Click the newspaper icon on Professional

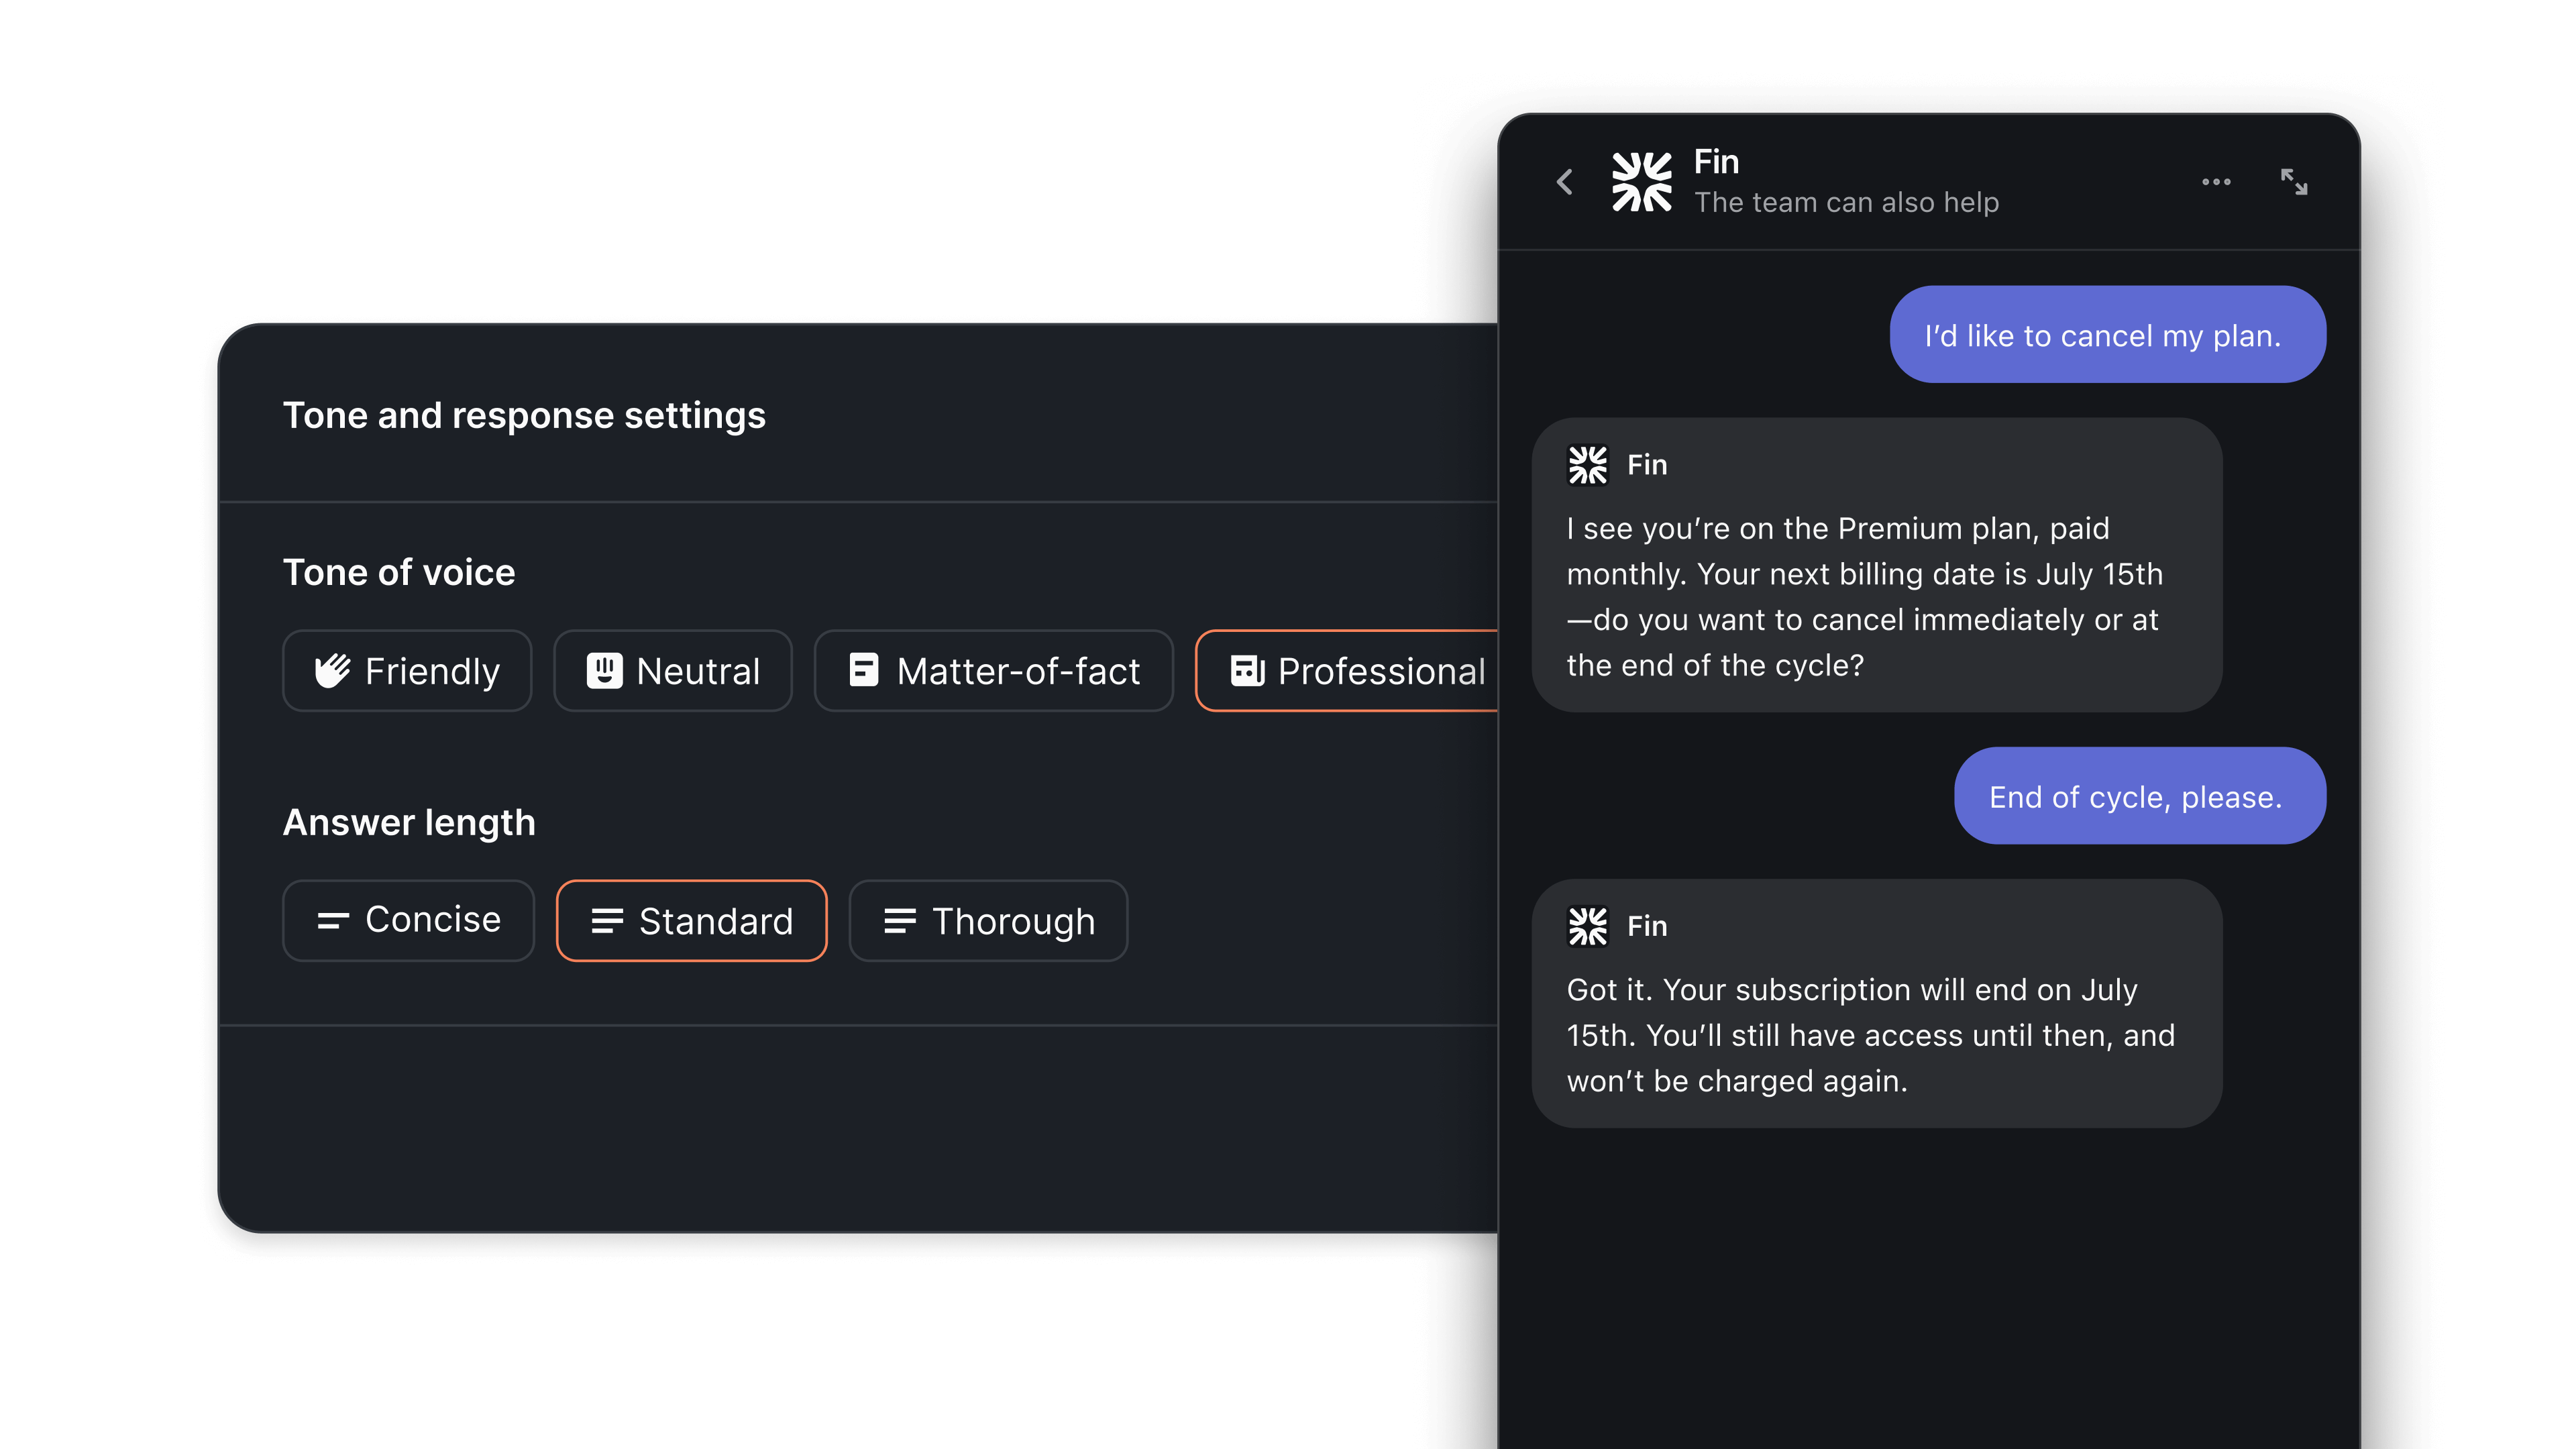pyautogui.click(x=1247, y=670)
